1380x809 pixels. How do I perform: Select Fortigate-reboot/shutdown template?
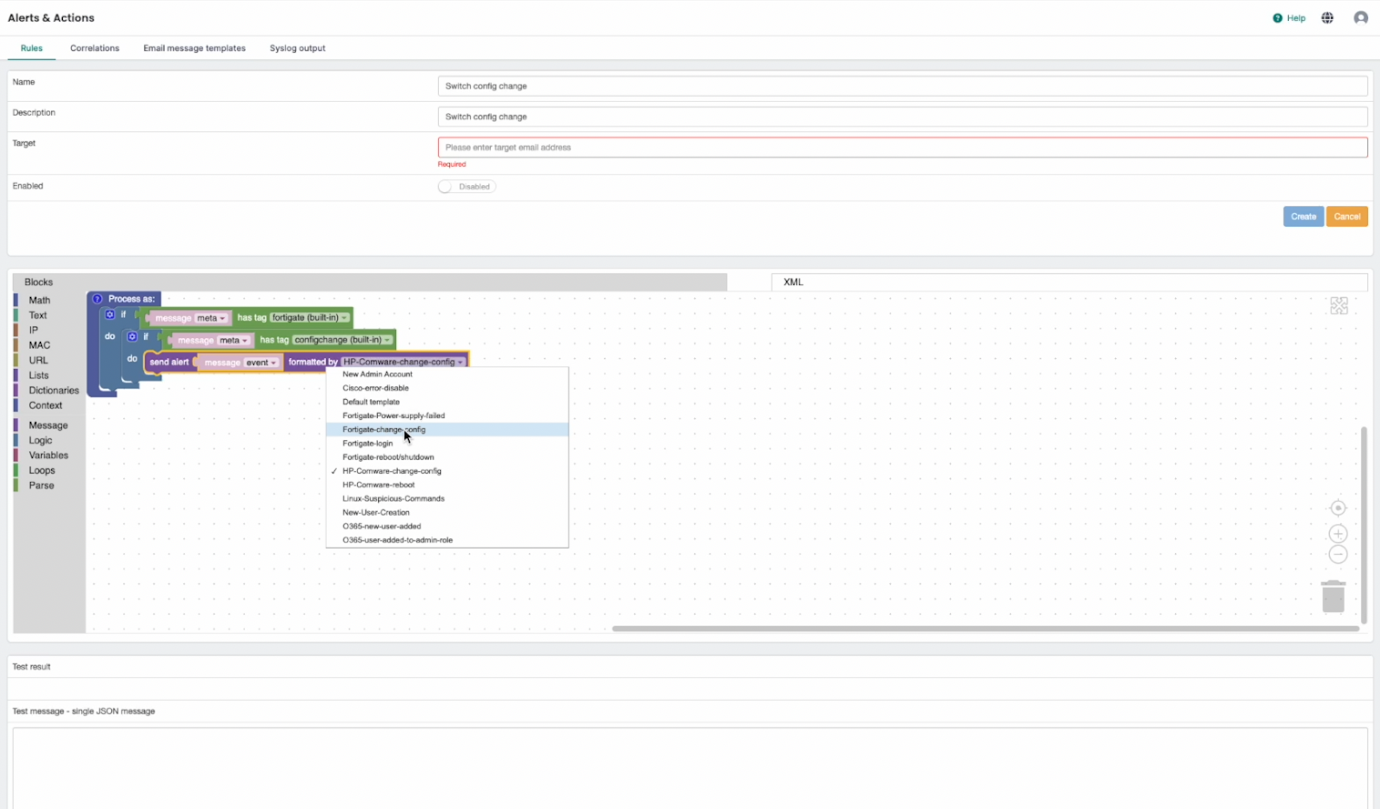tap(447, 457)
